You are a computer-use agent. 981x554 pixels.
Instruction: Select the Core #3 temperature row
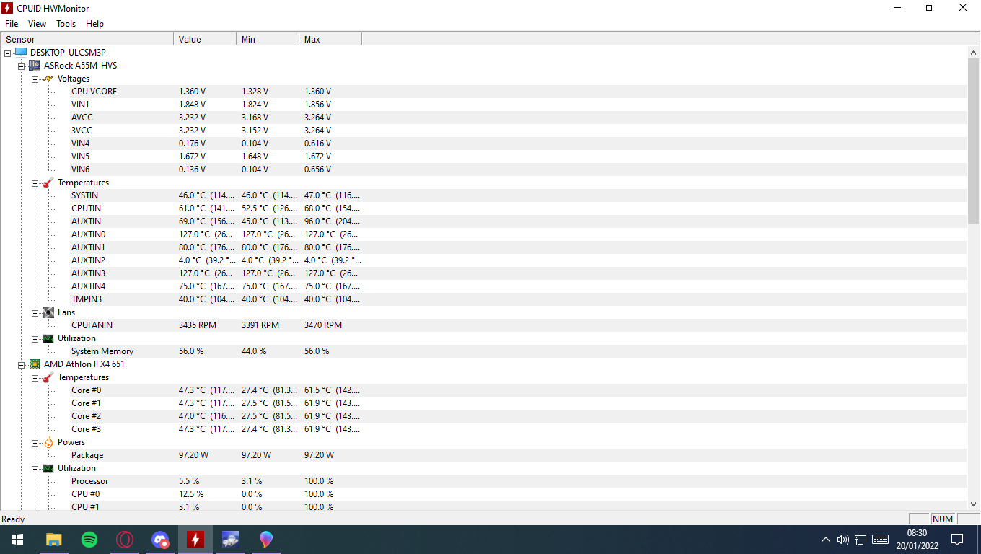tap(484, 429)
